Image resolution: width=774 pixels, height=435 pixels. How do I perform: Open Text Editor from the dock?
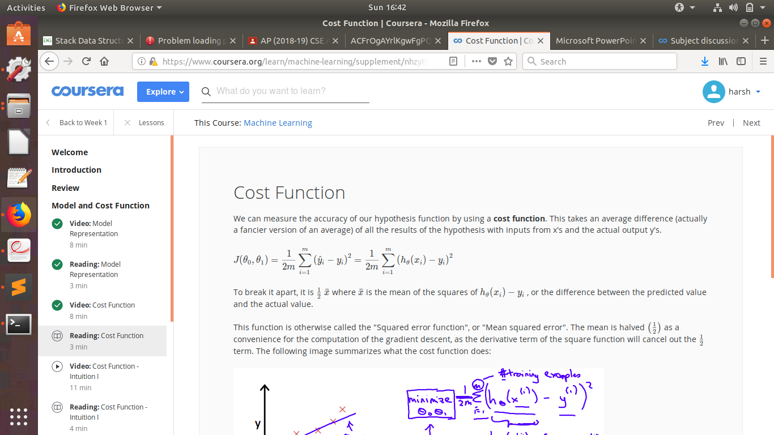(x=19, y=177)
